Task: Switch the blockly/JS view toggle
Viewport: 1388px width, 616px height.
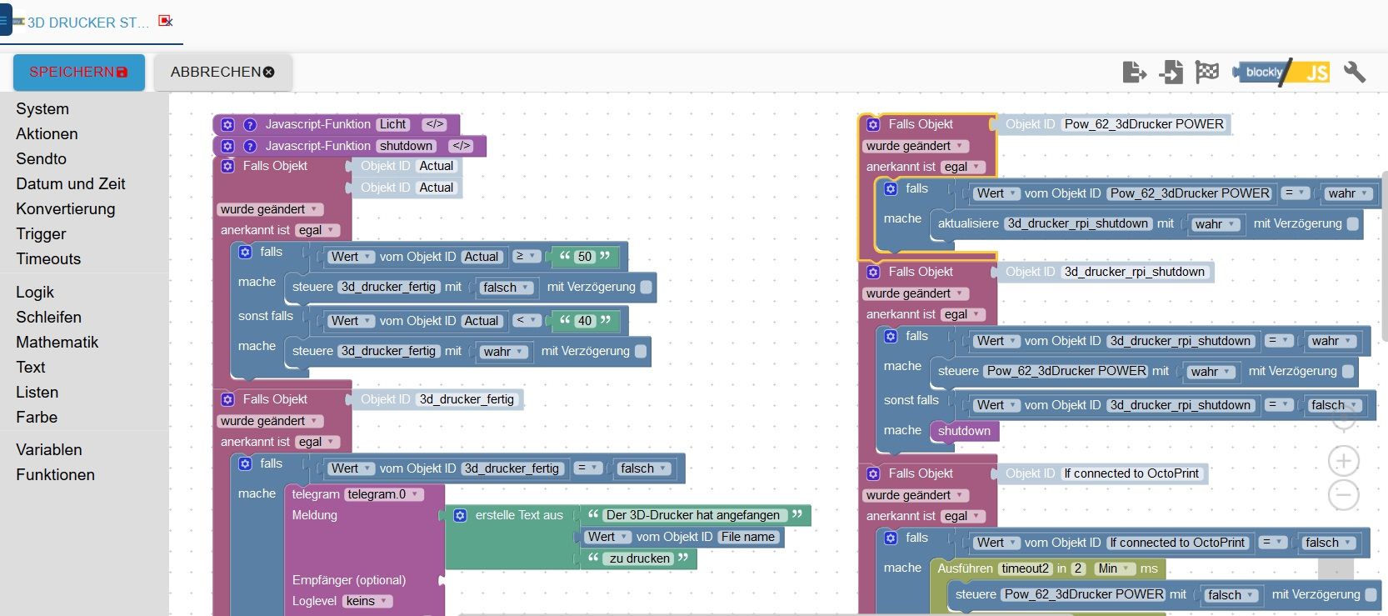Action: [1282, 73]
